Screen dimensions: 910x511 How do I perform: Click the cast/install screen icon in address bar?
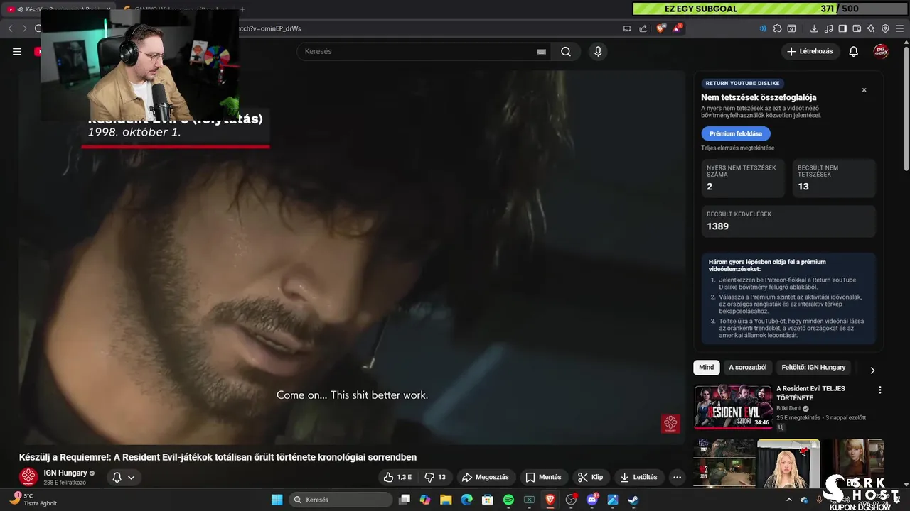627,28
